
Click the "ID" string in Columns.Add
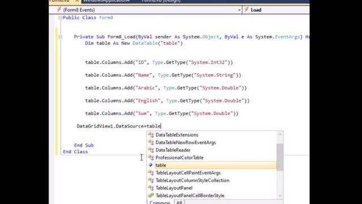(x=141, y=62)
